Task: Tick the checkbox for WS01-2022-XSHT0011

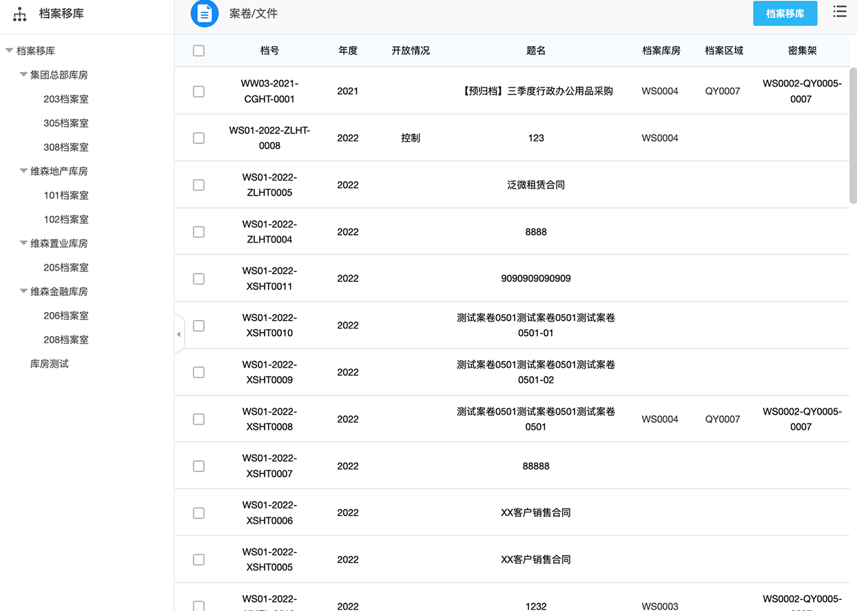Action: click(198, 278)
